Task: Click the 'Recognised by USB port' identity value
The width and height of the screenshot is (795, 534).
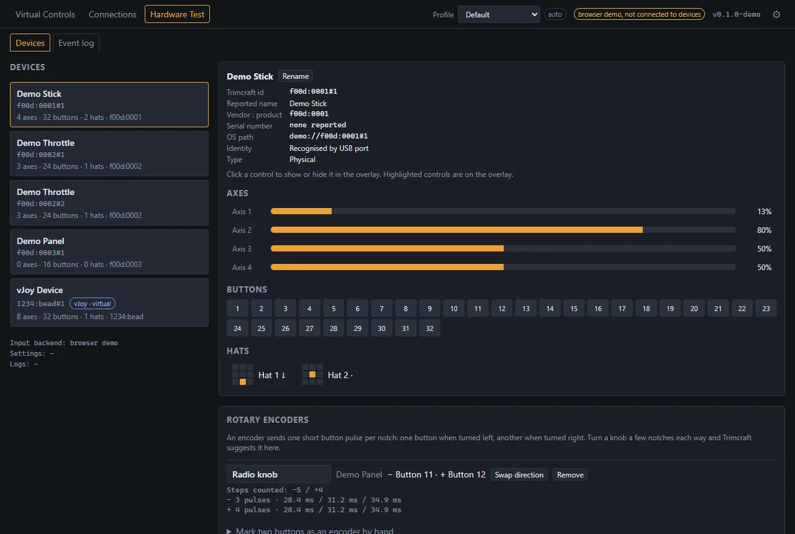Action: 329,148
